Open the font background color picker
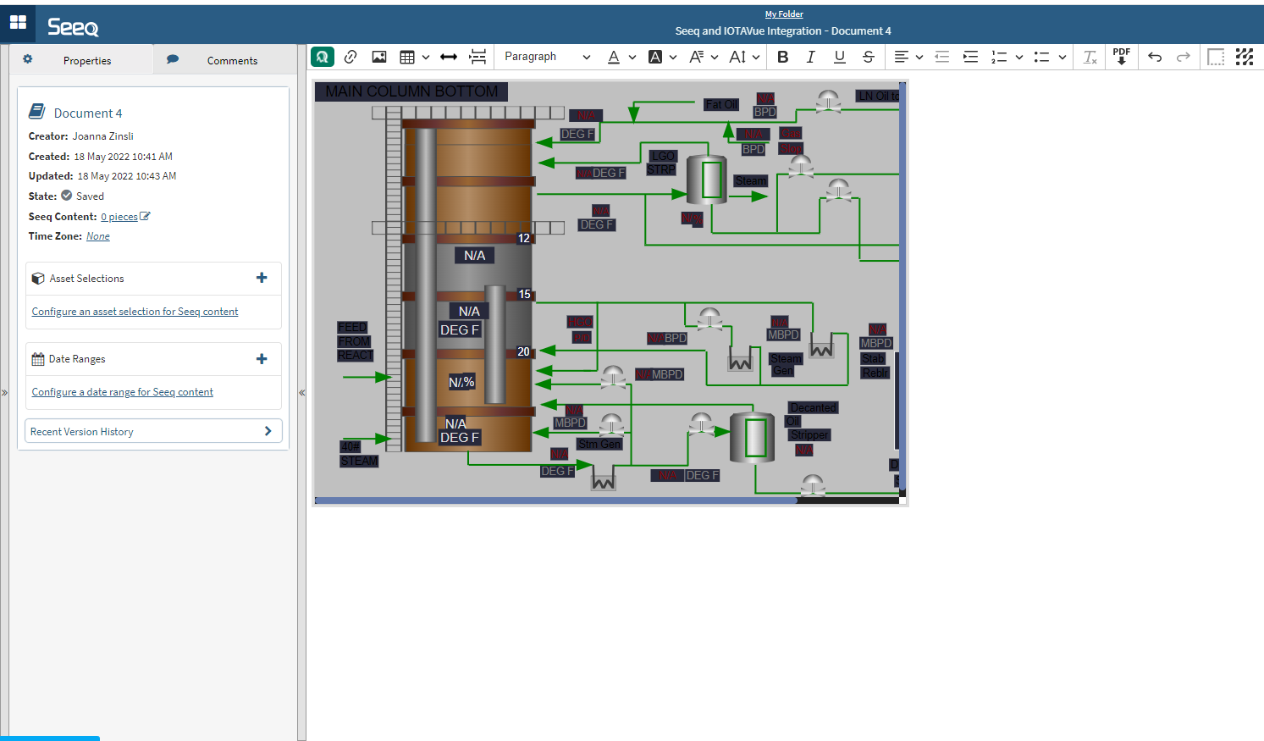This screenshot has width=1264, height=741. (x=655, y=57)
